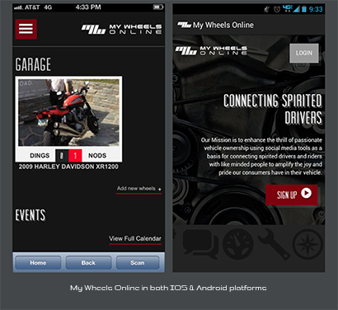This screenshot has width=338, height=310.
Task: Tap the AT&T signal strength bars
Action: (18, 7)
